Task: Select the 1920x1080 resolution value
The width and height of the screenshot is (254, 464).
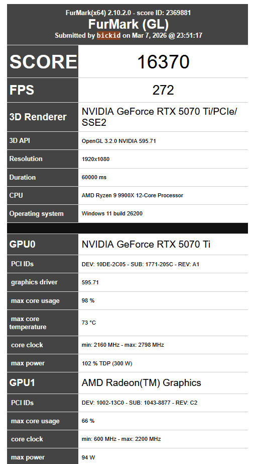Action: pyautogui.click(x=95, y=159)
